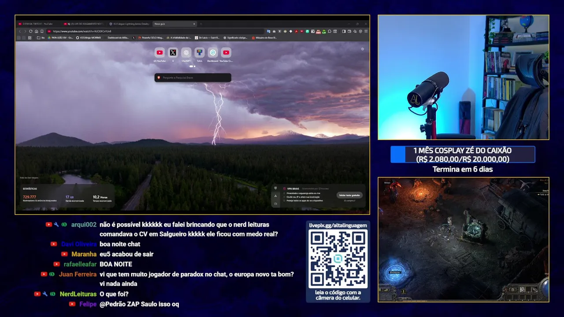
Task: Reload the page in the browser
Action: (x=30, y=31)
